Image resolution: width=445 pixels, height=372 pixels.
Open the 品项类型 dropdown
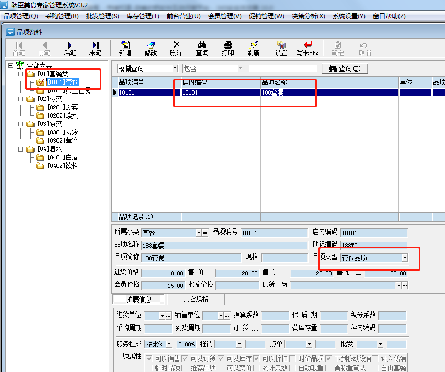(x=404, y=258)
